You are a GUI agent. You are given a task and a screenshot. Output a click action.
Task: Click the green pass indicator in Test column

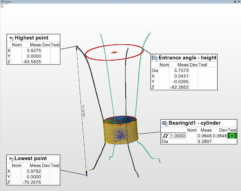click(x=232, y=136)
